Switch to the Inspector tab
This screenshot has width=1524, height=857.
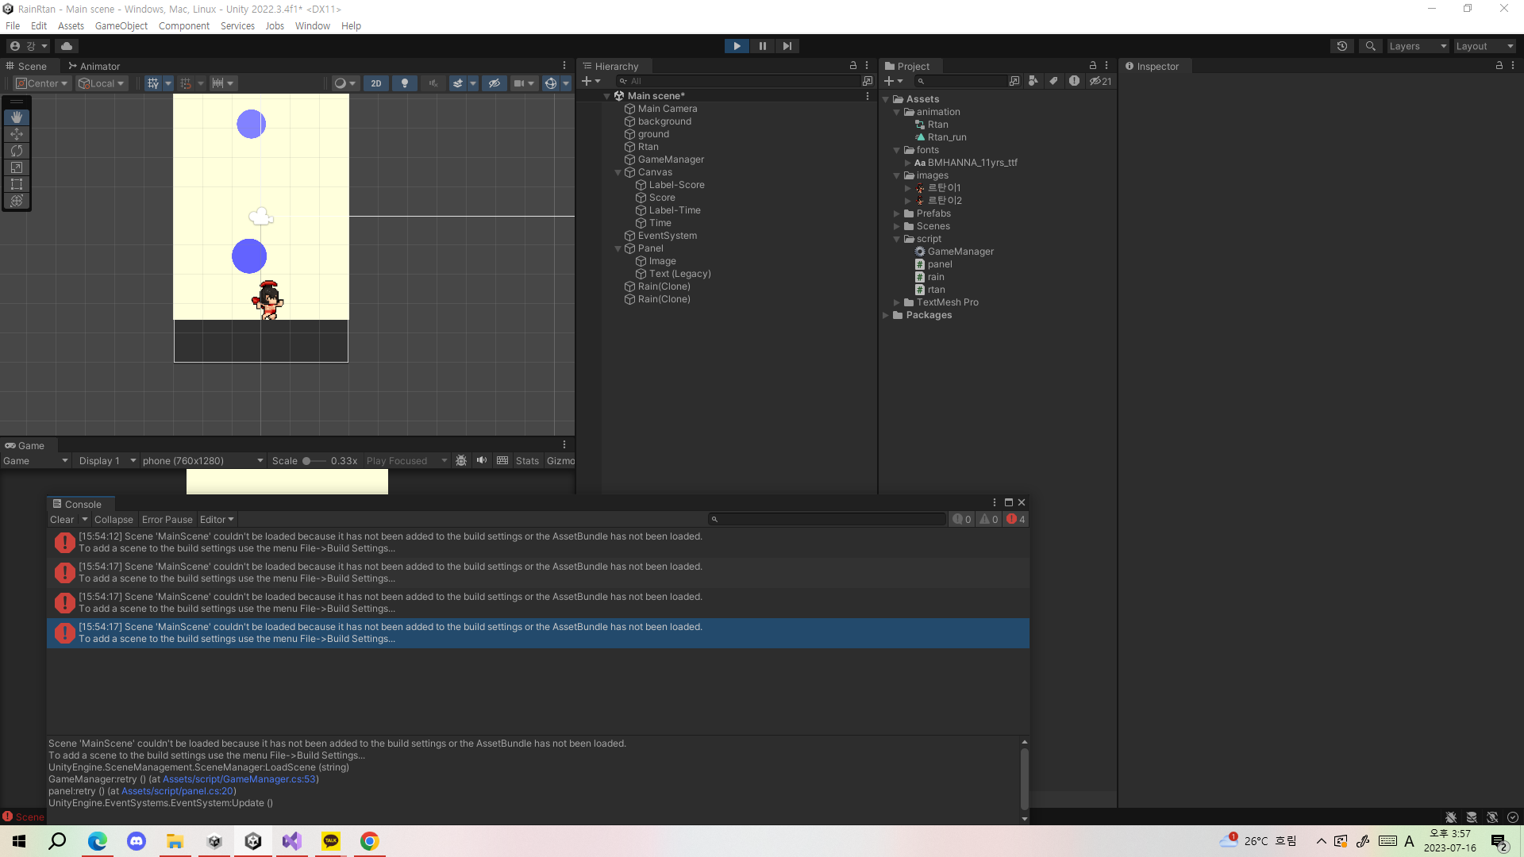(x=1152, y=67)
